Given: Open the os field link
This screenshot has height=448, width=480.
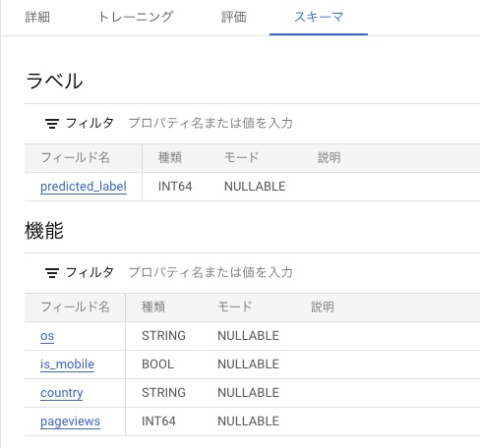Looking at the screenshot, I should pyautogui.click(x=47, y=336).
